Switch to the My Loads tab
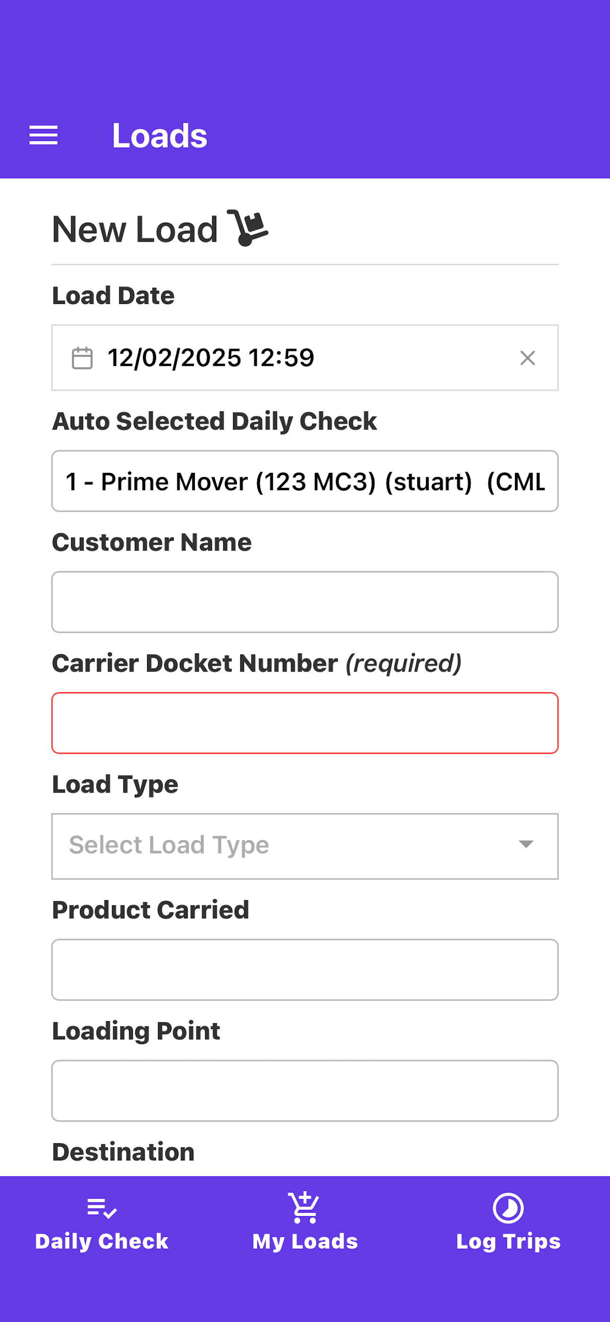 [305, 1222]
